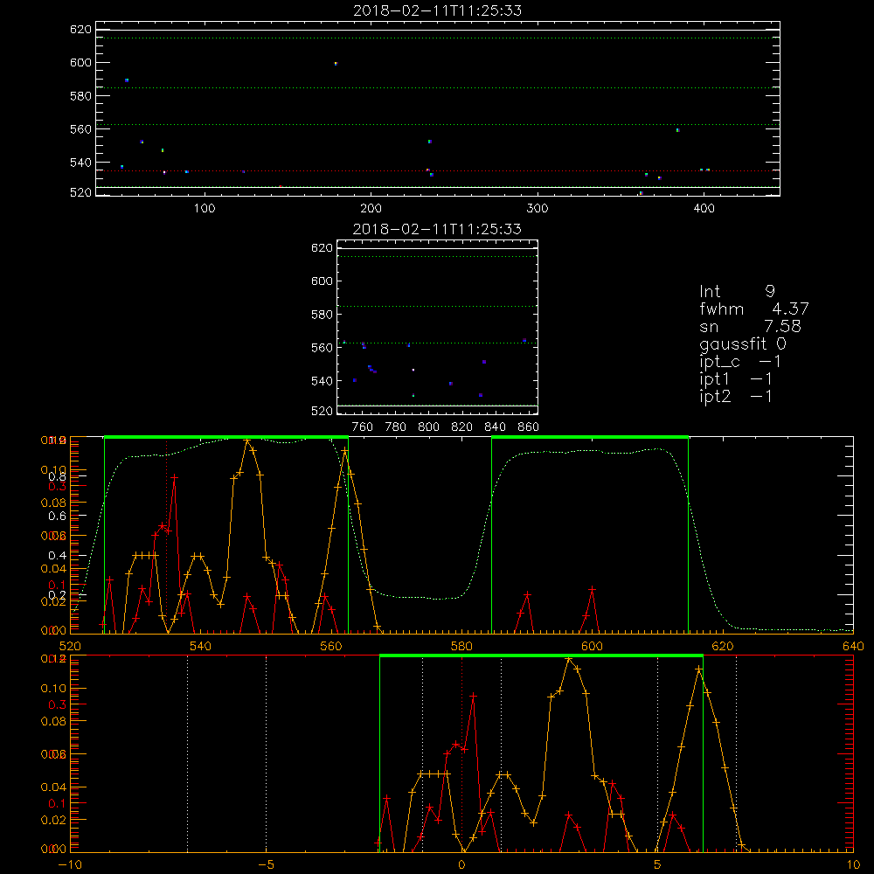Click the x-axis label '520' of the spectrum plot
Screen dimensions: 874x874
pyautogui.click(x=70, y=647)
